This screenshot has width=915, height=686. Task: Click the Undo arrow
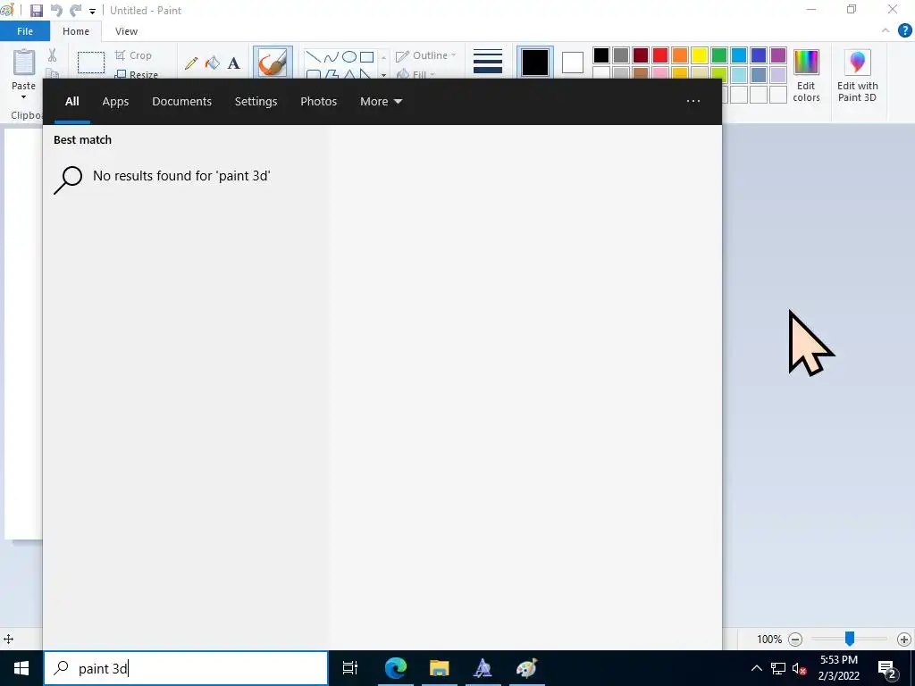click(56, 11)
